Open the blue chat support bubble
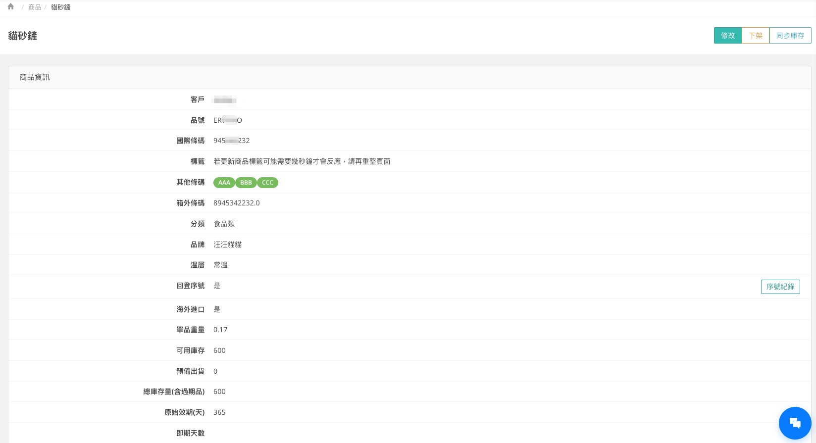The image size is (816, 443). (x=795, y=423)
